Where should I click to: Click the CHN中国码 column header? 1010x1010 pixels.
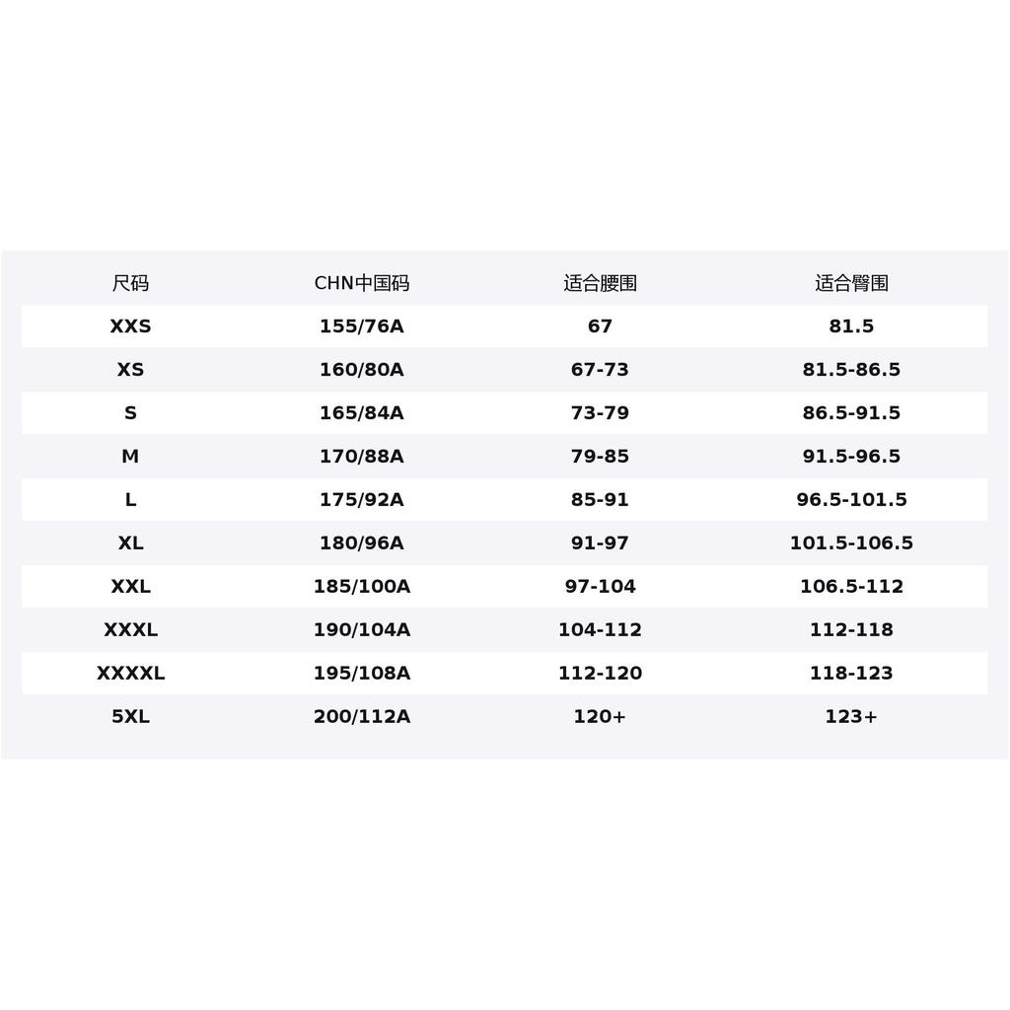pyautogui.click(x=361, y=283)
